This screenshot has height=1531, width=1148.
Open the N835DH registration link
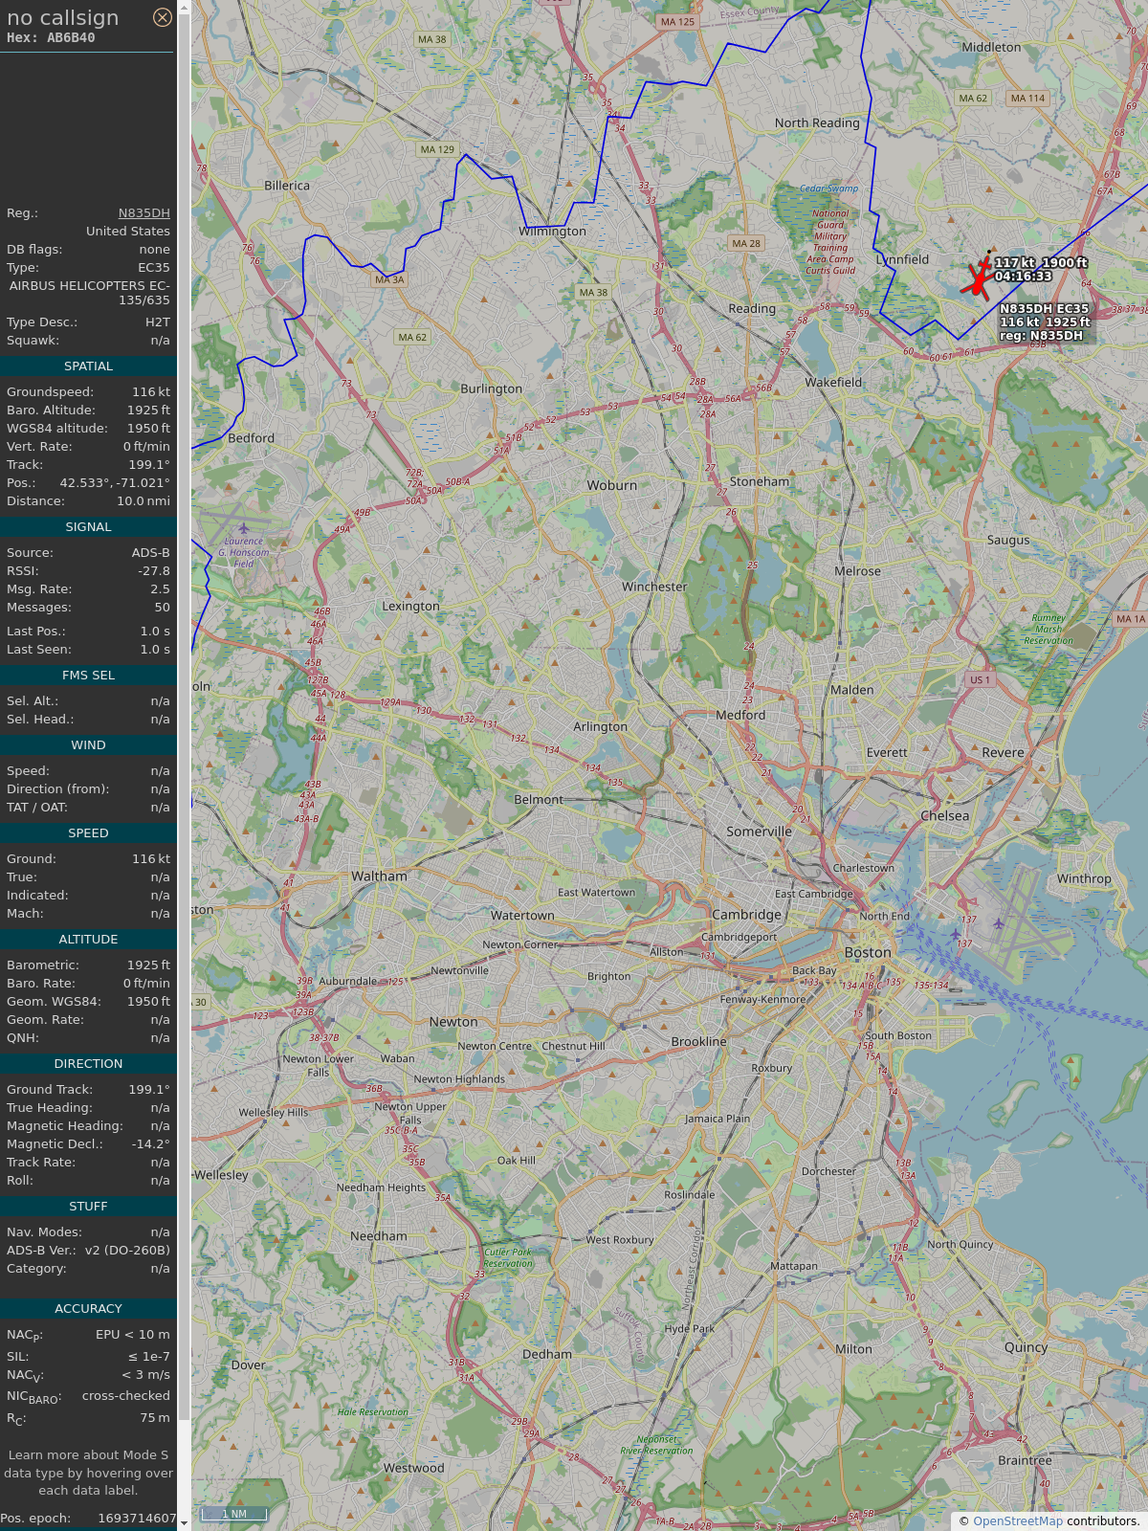pyautogui.click(x=143, y=213)
